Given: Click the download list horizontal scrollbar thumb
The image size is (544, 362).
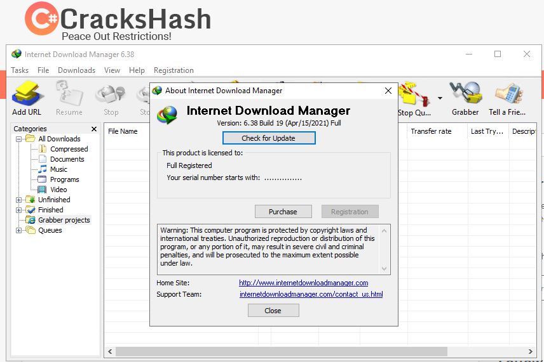Looking at the screenshot, I should (282, 352).
